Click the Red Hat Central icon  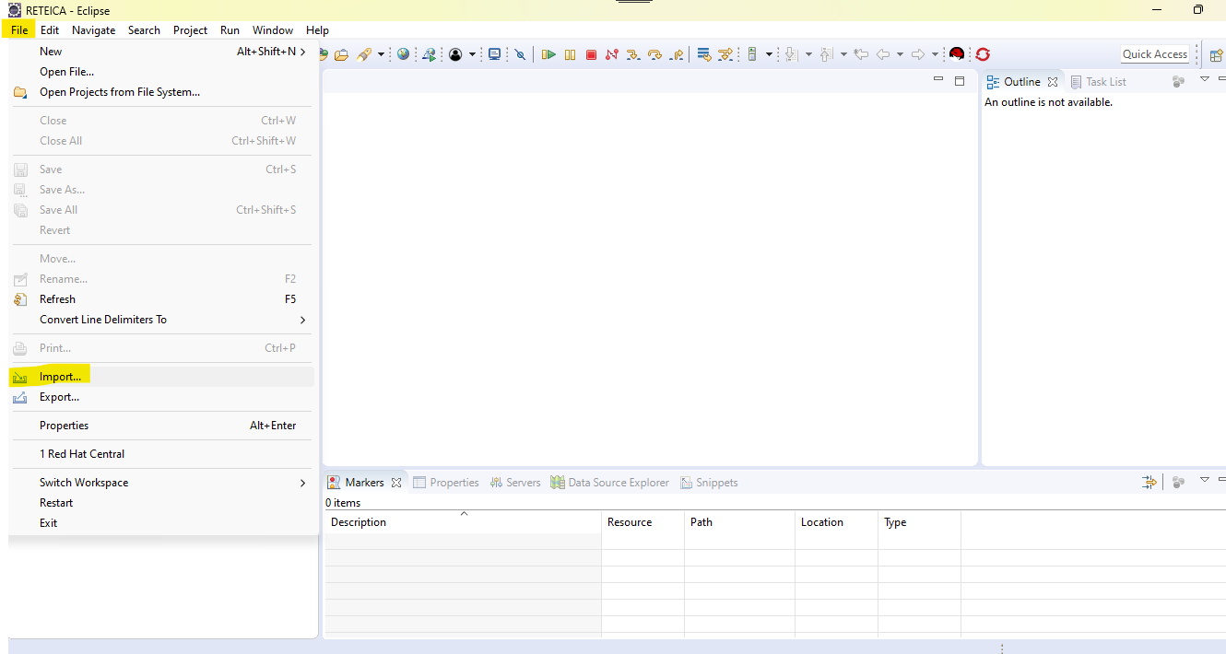point(957,54)
